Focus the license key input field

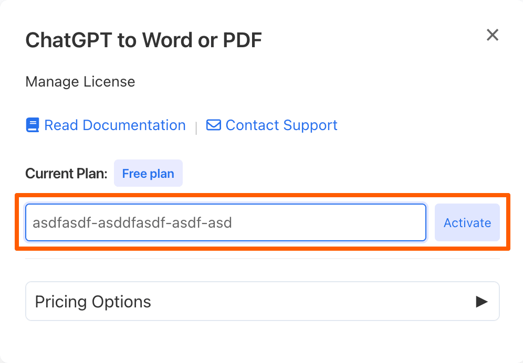pyautogui.click(x=226, y=222)
